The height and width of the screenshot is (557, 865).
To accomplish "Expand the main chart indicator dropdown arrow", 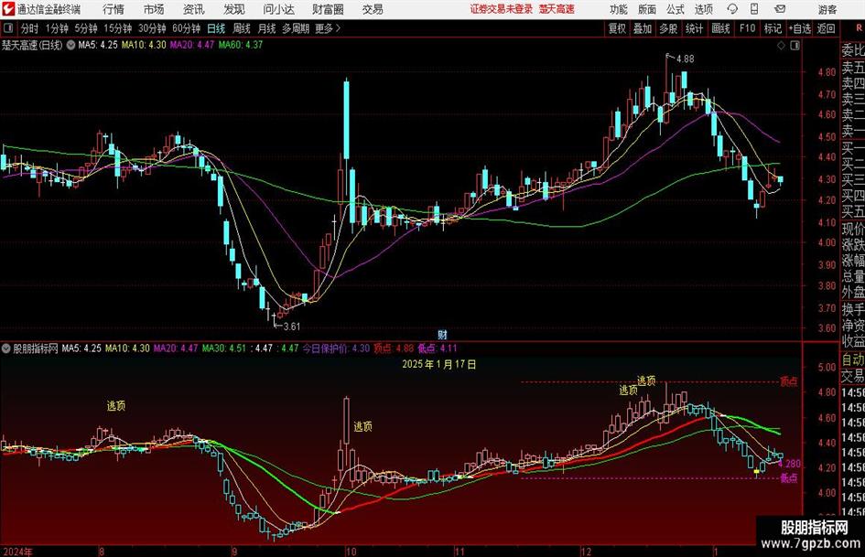I will click(70, 45).
